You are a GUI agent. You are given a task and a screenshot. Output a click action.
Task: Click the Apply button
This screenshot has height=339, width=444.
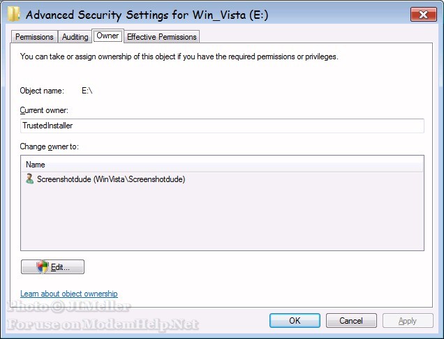click(407, 321)
